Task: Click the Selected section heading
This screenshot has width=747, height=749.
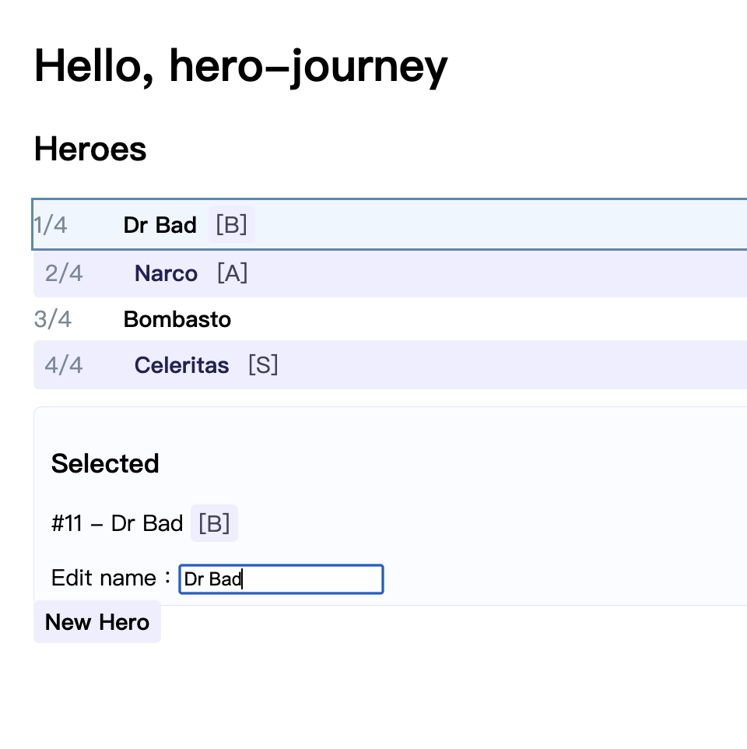Action: click(105, 464)
